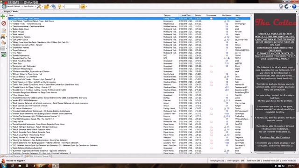Image resolution: width=299 pixels, height=168 pixels.
Task: Toggle the checkmark for Void Fallout mod
Action: click(x=11, y=21)
